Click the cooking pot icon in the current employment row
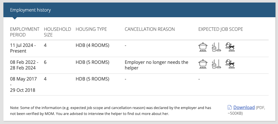Screen dimensions: 278x124 pos(203,47)
